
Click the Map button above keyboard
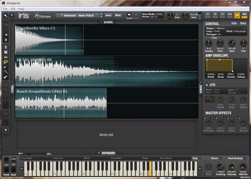(x=195, y=158)
